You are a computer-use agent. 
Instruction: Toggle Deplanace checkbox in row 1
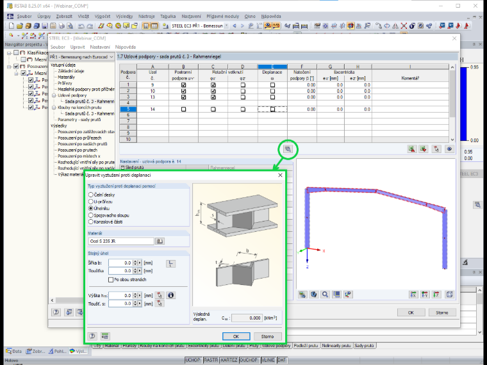[x=272, y=85]
